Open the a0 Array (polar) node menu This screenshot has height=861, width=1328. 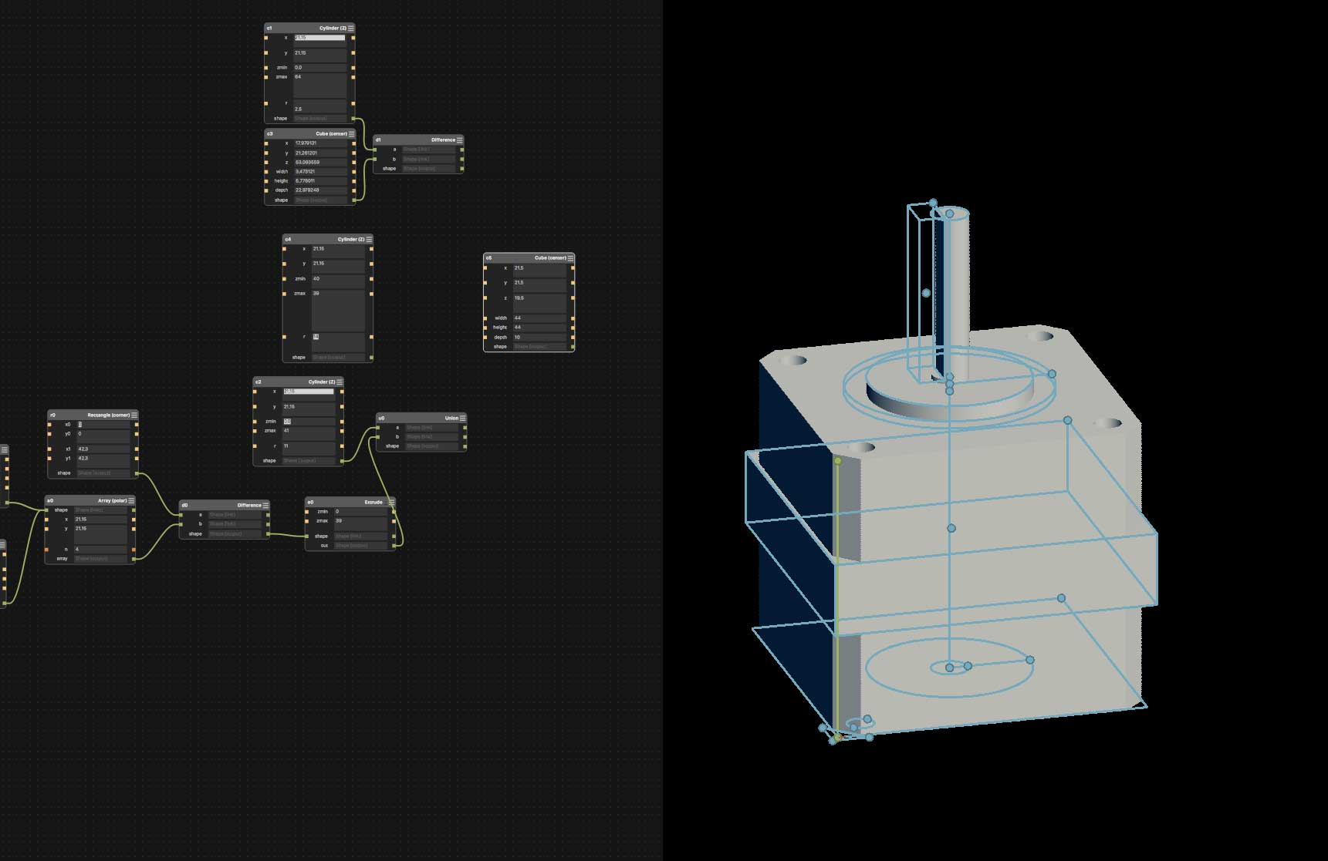(133, 499)
